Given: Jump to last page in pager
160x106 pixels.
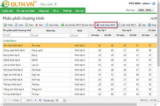Looking at the screenshot, I should click(39, 100).
